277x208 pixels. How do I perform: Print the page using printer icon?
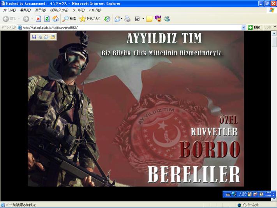(x=127, y=19)
